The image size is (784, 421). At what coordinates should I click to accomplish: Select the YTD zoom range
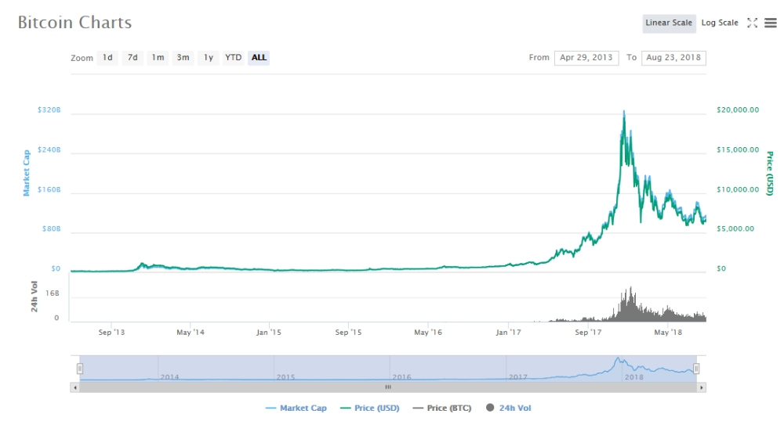click(233, 58)
